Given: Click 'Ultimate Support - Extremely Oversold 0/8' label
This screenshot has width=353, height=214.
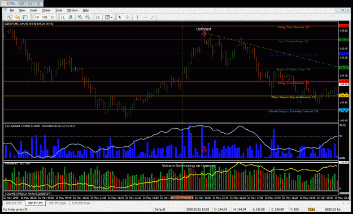Looking at the screenshot, I should click(x=293, y=111).
